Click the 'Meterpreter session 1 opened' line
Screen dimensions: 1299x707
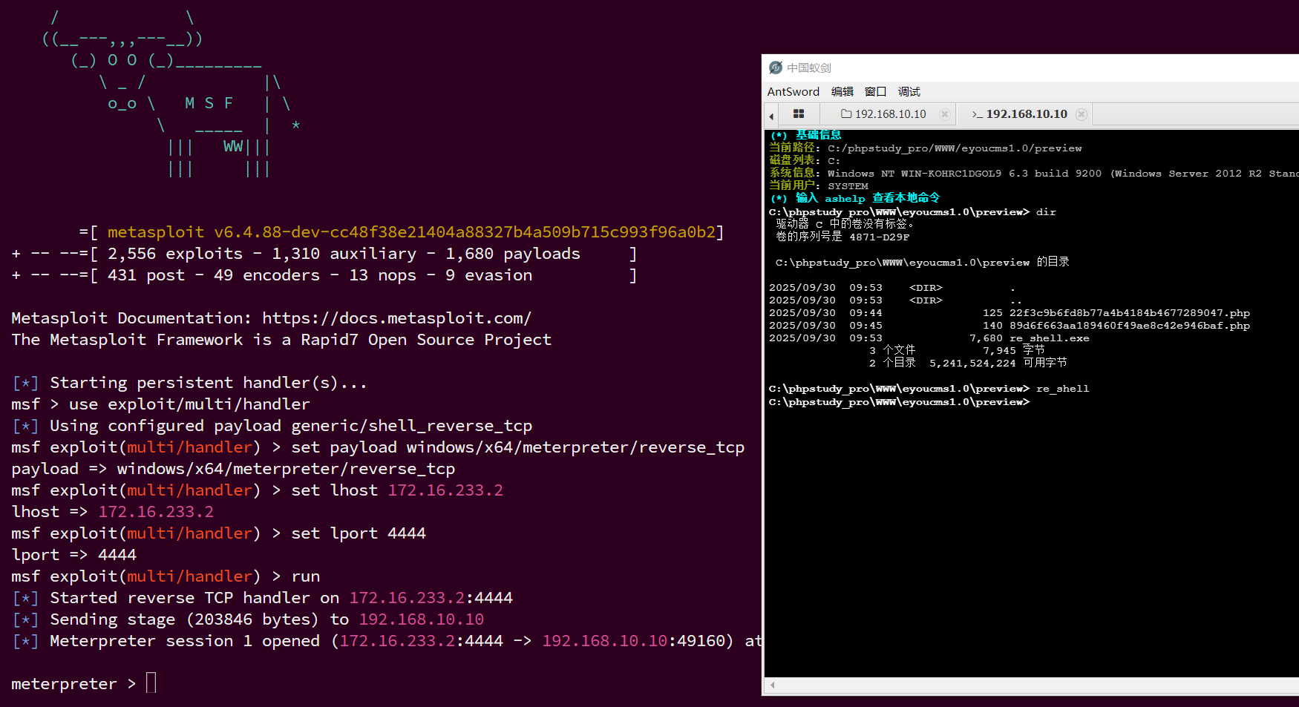click(386, 640)
